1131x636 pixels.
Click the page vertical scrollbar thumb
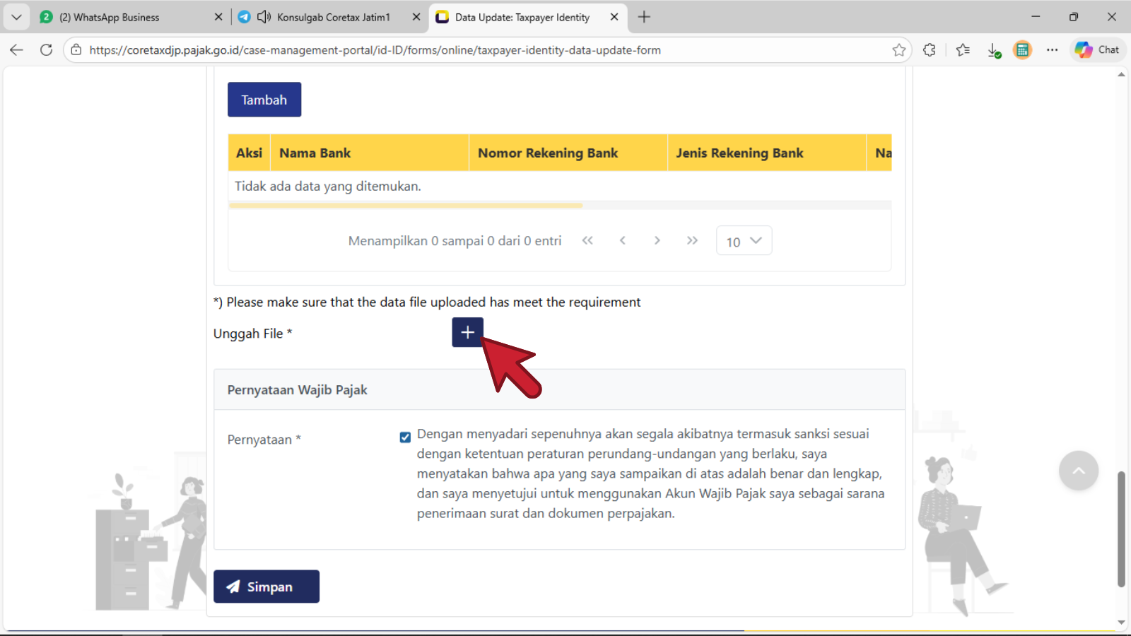click(1121, 529)
